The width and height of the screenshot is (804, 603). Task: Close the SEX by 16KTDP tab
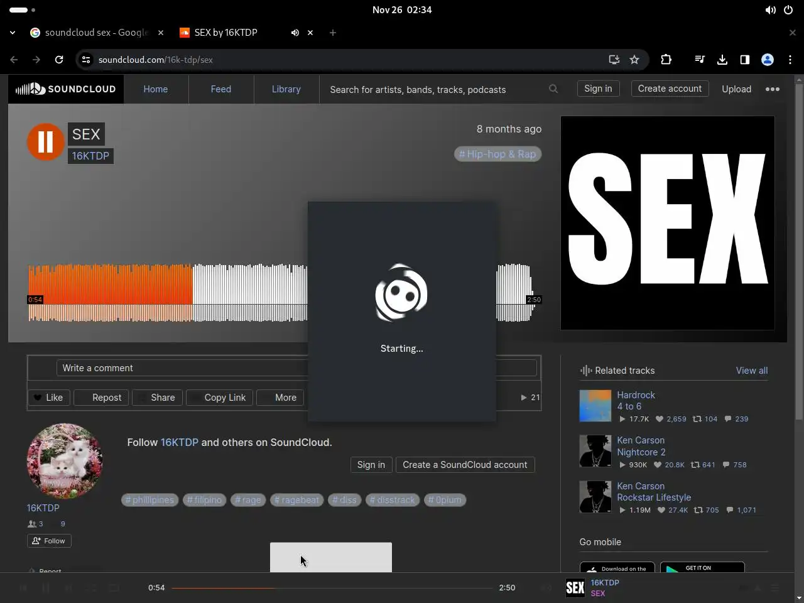(x=310, y=33)
